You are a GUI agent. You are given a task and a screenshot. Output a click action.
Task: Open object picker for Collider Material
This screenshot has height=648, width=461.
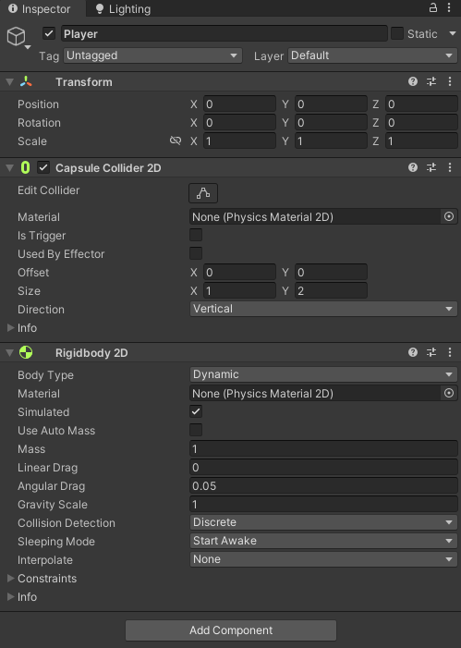(449, 216)
